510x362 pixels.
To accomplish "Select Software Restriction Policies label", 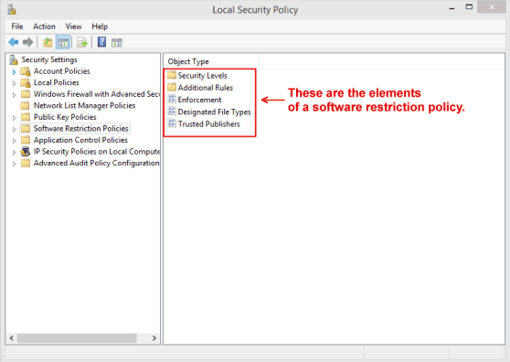I will 81,129.
